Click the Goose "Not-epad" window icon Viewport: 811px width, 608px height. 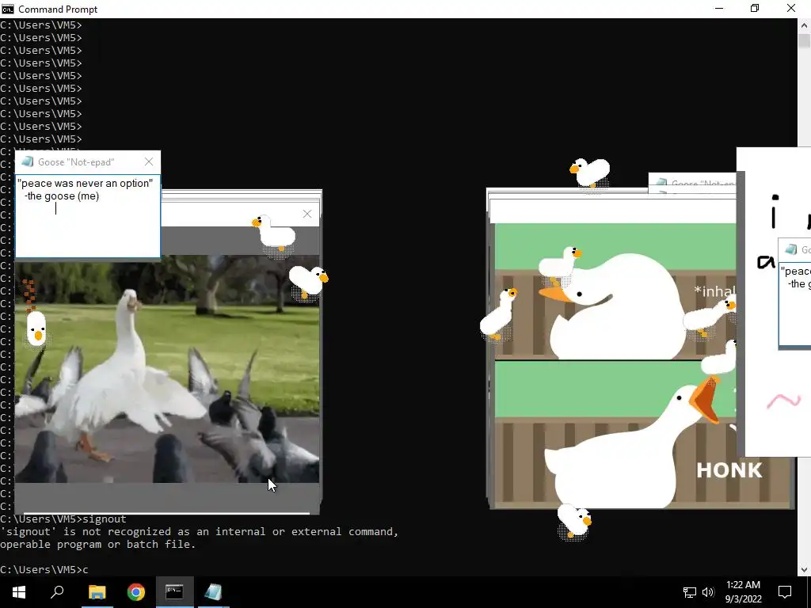click(28, 161)
